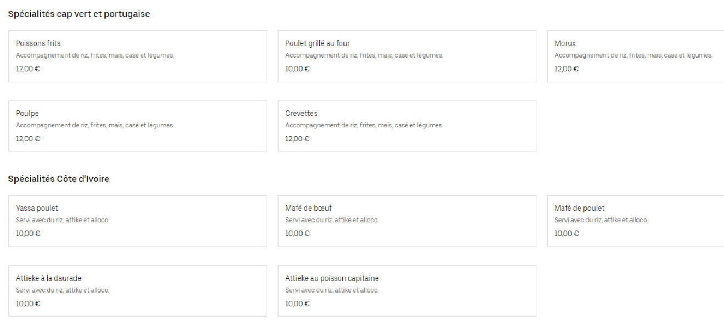Viewport: 724px width, 331px height.
Task: Click the Poissons frits accompaniment description
Action: click(94, 55)
